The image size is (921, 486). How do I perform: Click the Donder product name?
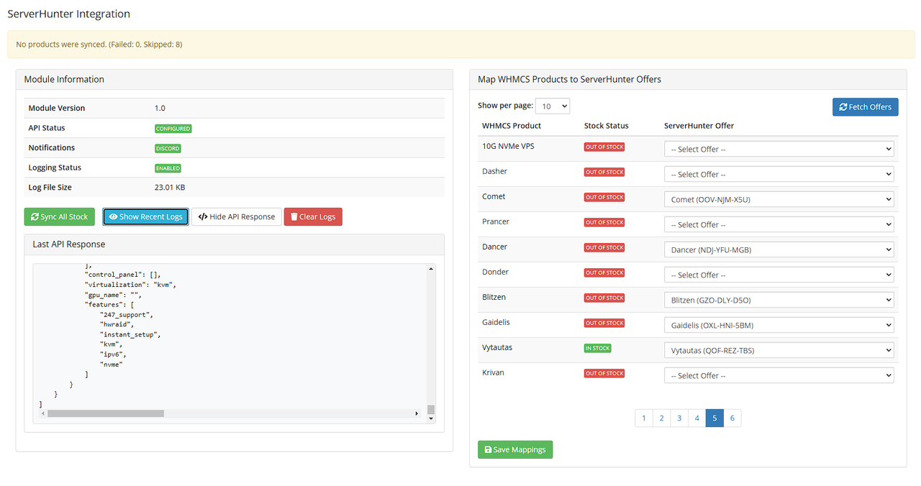click(x=495, y=272)
